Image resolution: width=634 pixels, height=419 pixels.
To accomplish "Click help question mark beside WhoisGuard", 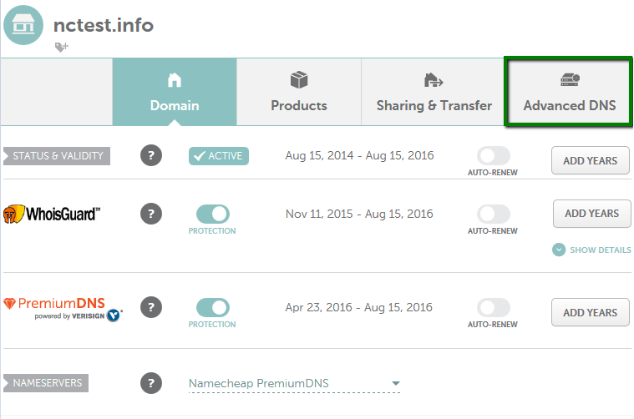I will coord(150,214).
